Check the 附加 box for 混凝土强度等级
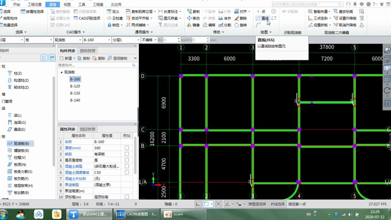The height and width of the screenshot is (220, 391). 127,173
